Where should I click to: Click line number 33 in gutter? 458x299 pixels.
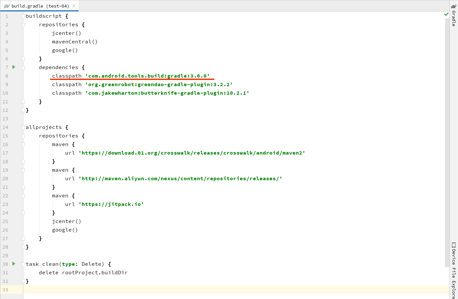[x=5, y=290]
